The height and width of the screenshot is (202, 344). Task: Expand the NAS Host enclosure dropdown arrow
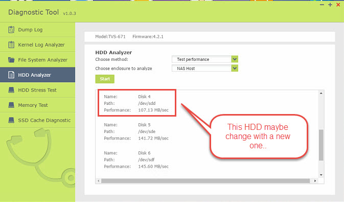pyautogui.click(x=235, y=69)
